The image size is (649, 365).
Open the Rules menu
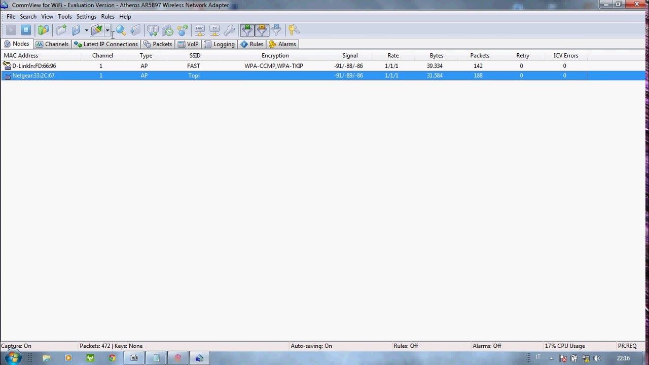click(108, 17)
